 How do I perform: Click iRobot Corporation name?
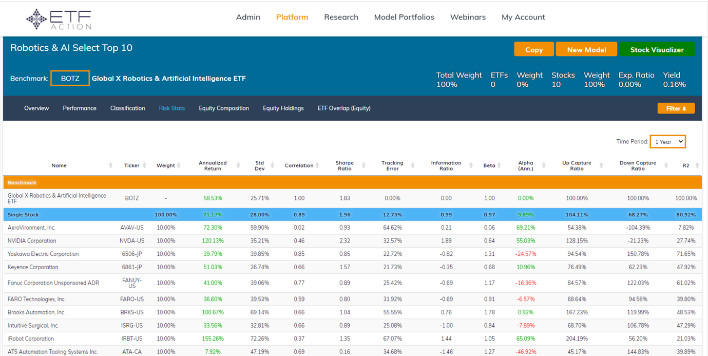30,339
